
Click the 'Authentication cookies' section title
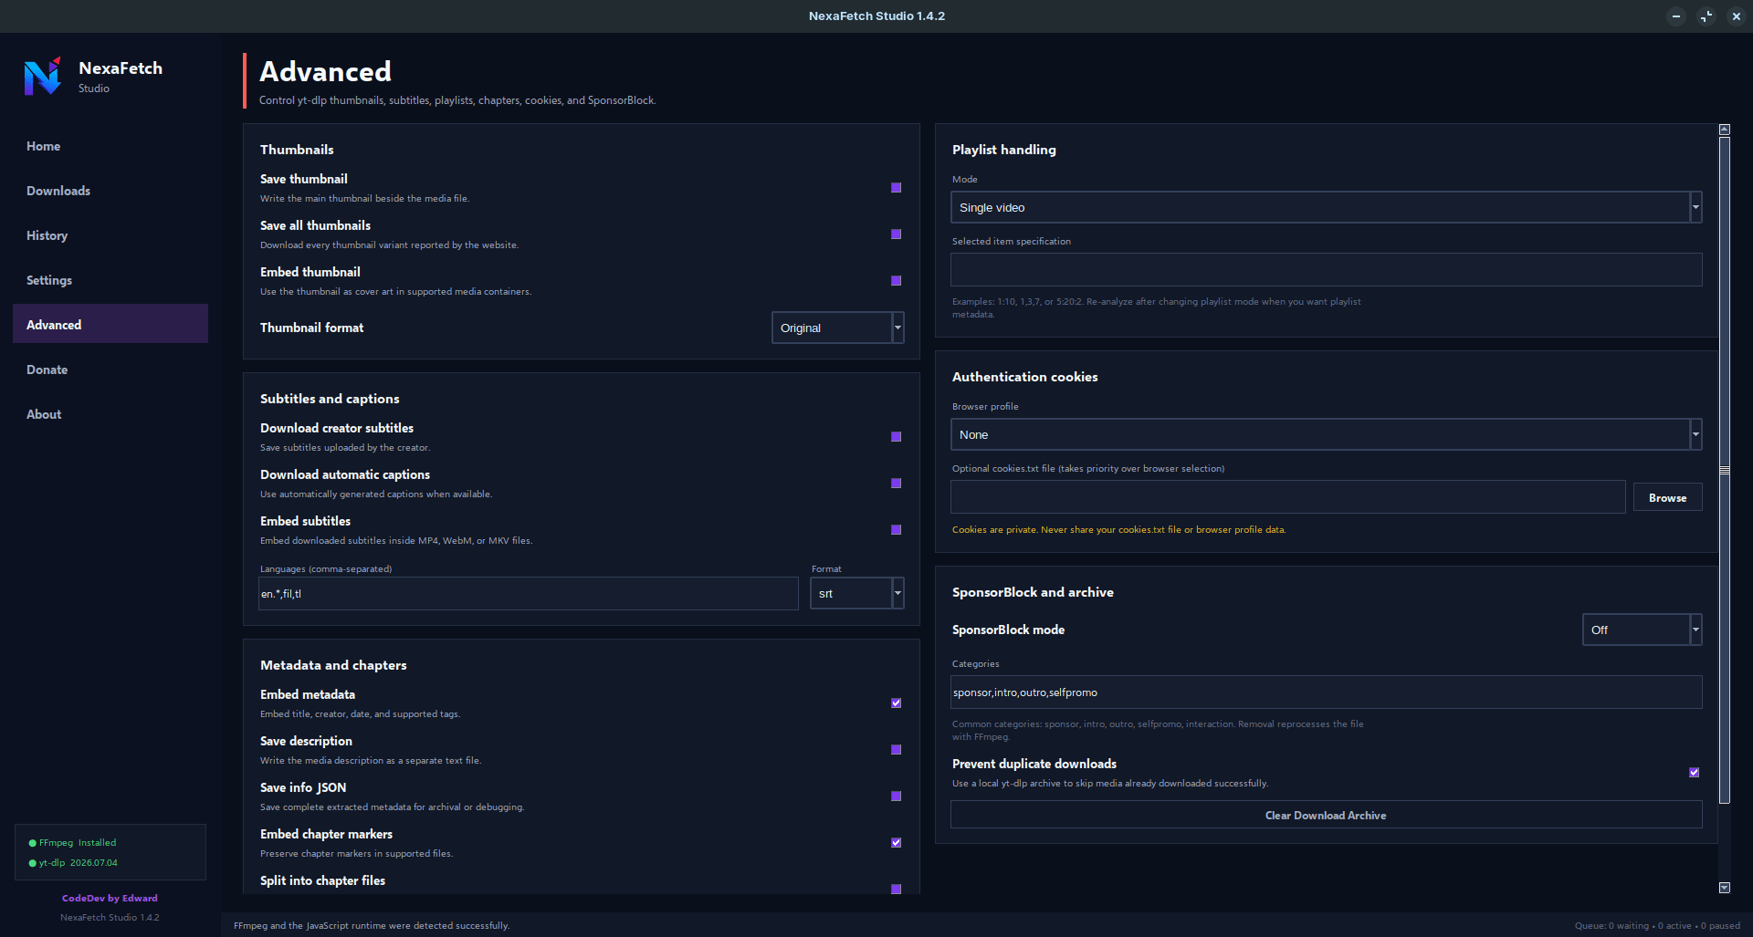tap(1025, 377)
